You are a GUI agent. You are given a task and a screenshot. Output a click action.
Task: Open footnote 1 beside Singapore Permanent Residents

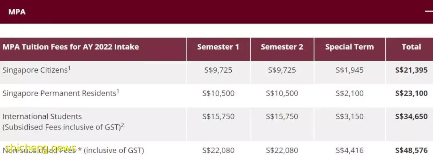point(118,91)
